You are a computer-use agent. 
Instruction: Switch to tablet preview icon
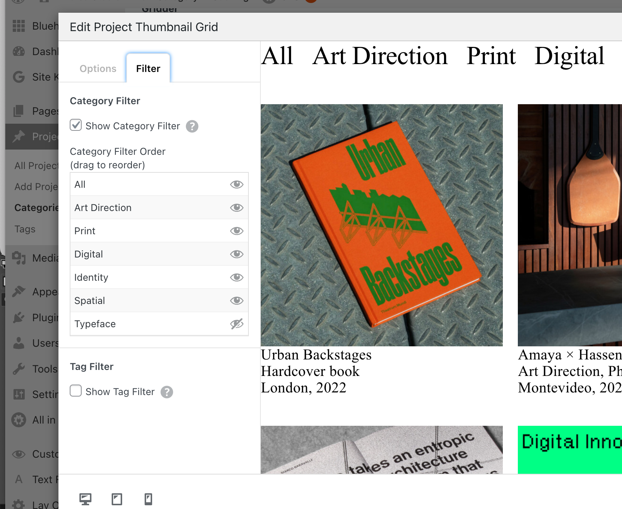(x=117, y=499)
